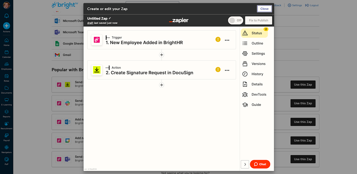Use first Zap in Popular list

(x=303, y=85)
